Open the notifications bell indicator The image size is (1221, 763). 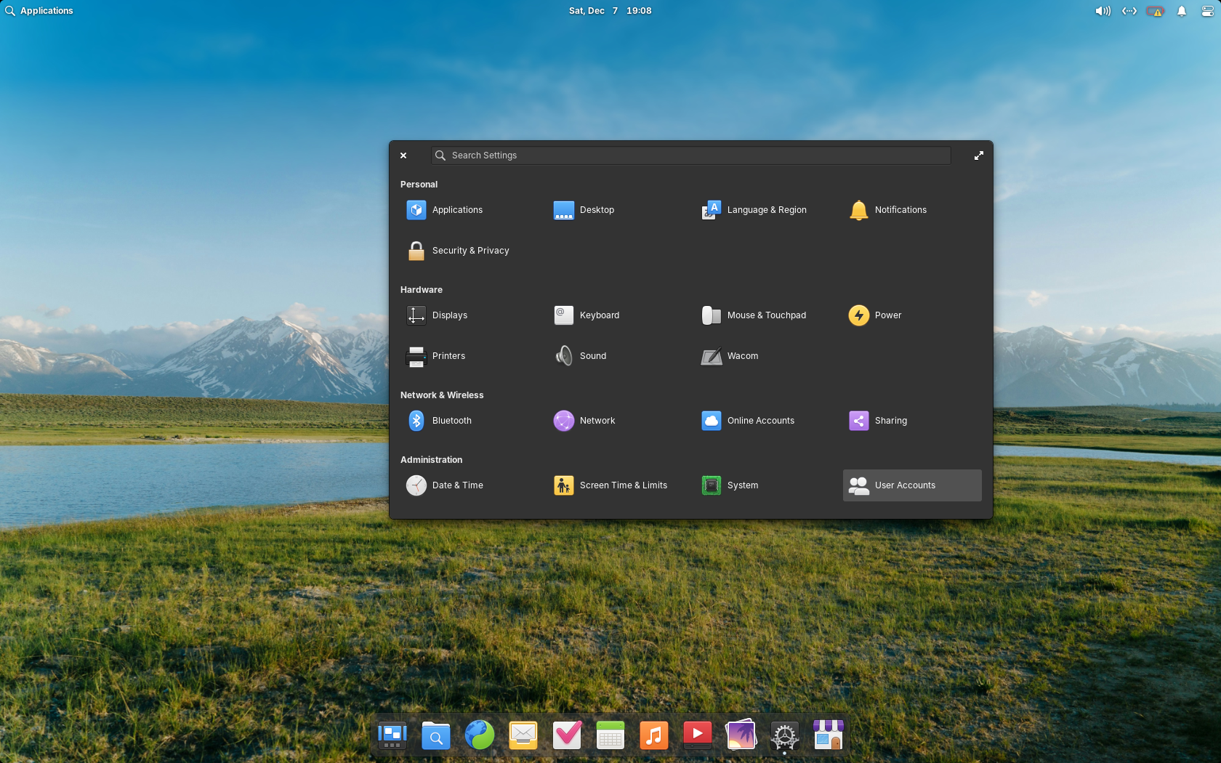tap(1182, 11)
